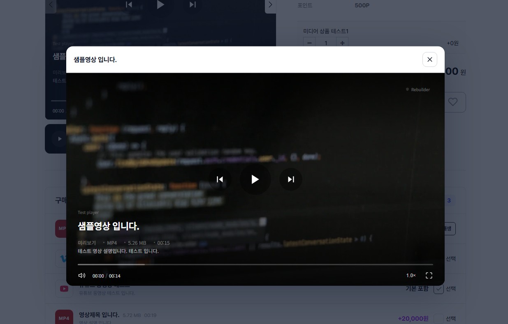This screenshot has height=324, width=508.
Task: Go to next slide with right chevron arrow
Action: [270, 5]
